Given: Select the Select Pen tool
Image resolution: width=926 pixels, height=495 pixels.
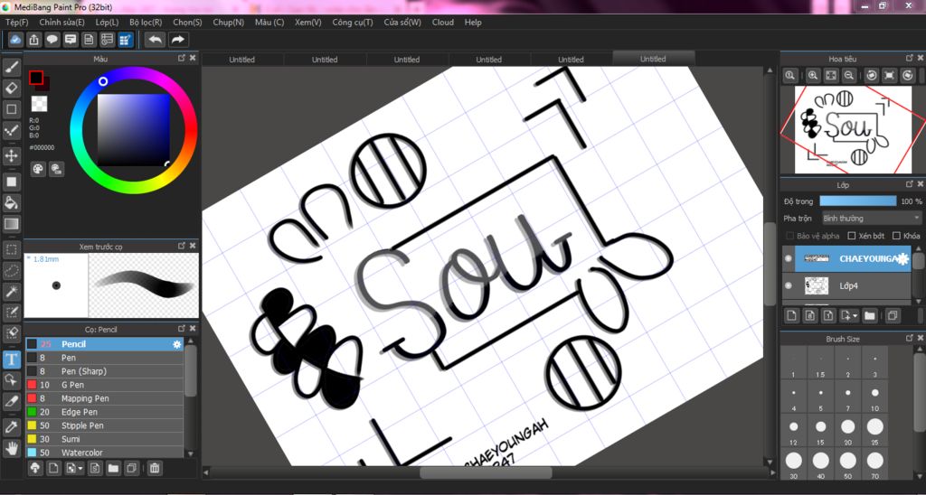Looking at the screenshot, I should 11,313.
